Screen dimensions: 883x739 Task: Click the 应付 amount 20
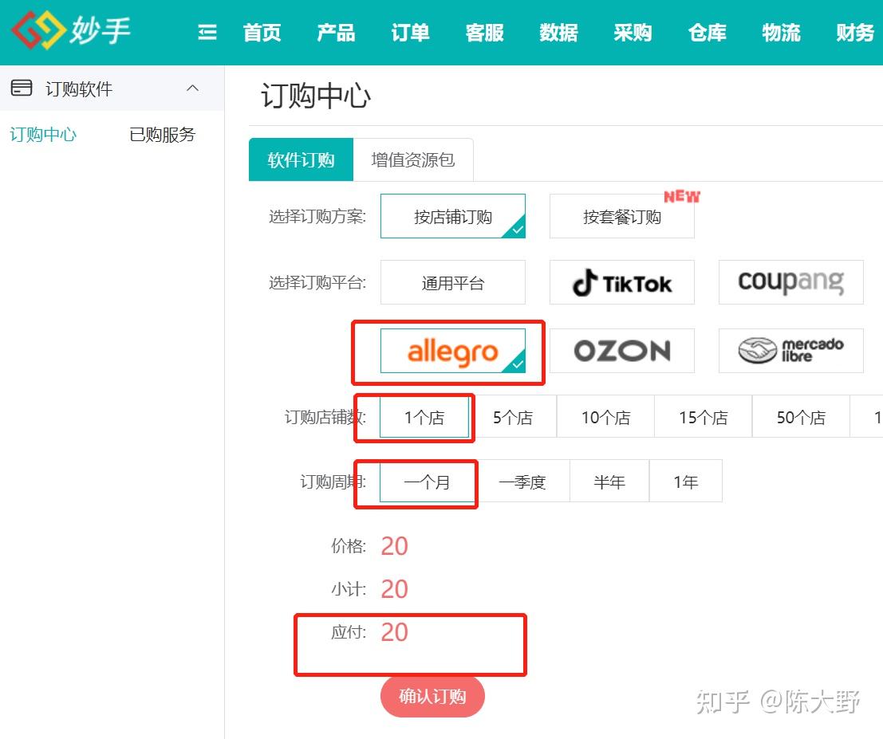(x=394, y=632)
